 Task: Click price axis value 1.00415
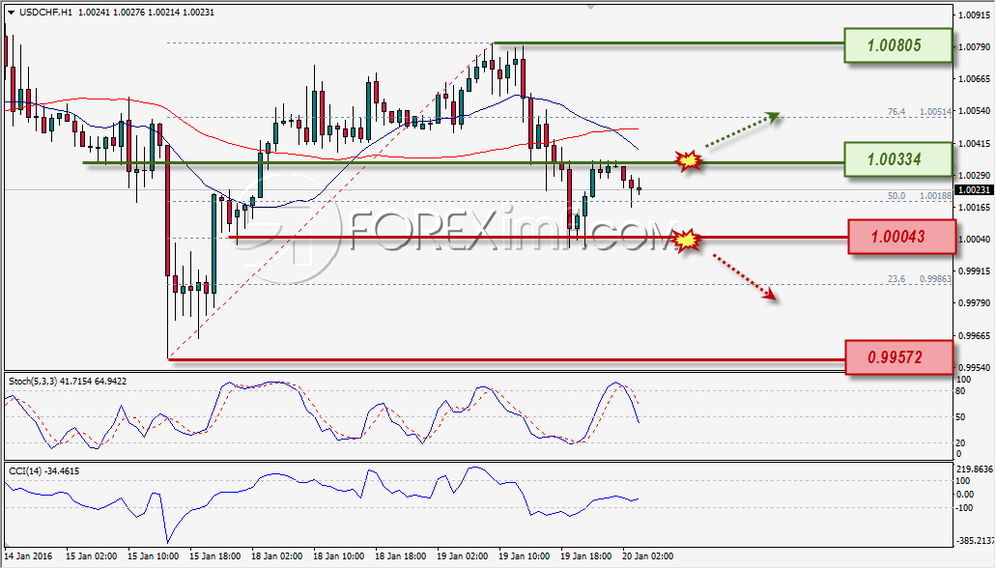974,143
